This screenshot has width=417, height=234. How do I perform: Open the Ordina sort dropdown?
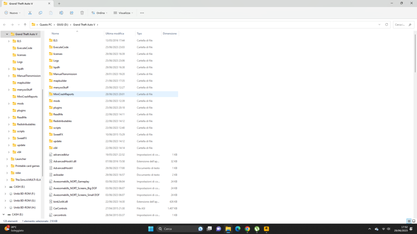(x=99, y=13)
